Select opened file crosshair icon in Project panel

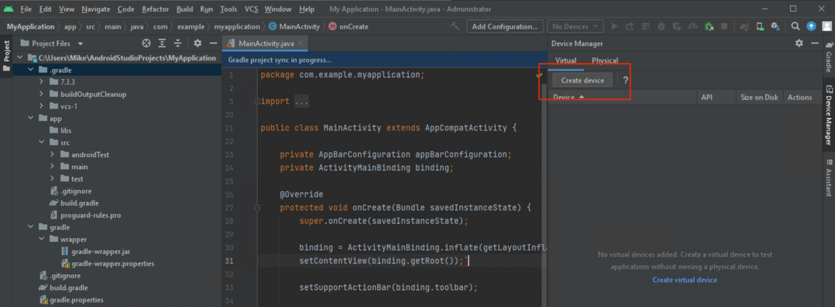point(146,43)
